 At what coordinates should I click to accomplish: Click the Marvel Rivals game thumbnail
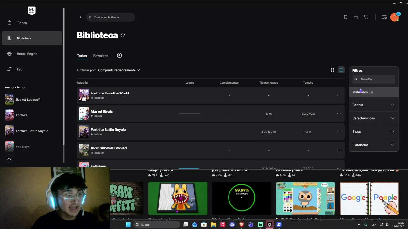click(x=84, y=114)
